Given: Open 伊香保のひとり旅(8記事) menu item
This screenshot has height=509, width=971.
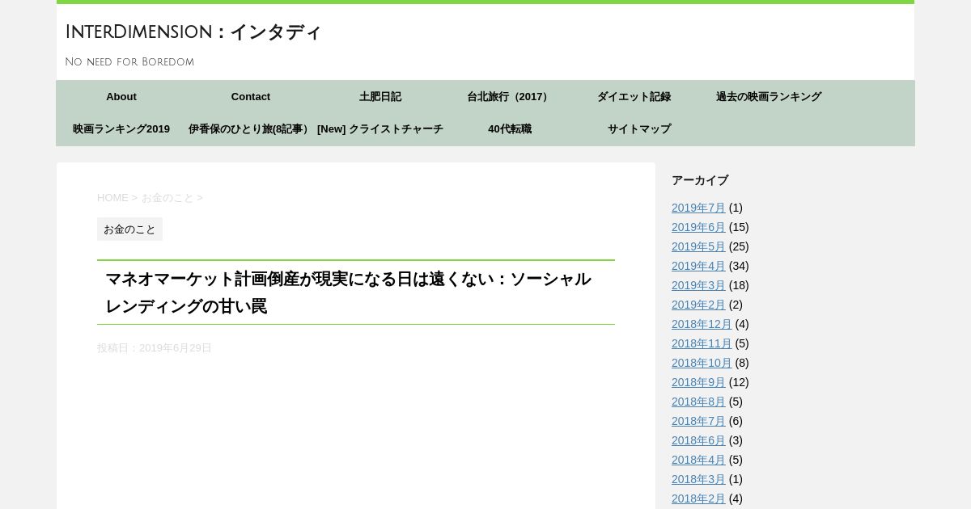Looking at the screenshot, I should pos(251,128).
